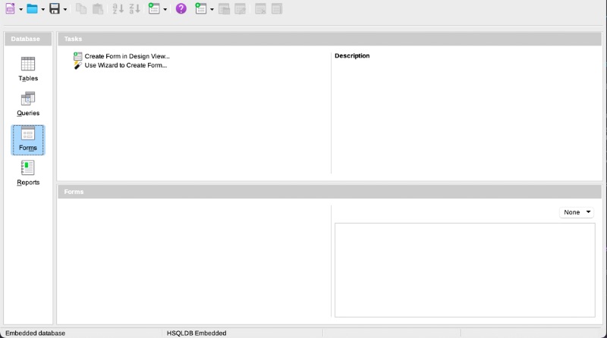Choose Create Form in Design View
The width and height of the screenshot is (607, 338).
(127, 56)
